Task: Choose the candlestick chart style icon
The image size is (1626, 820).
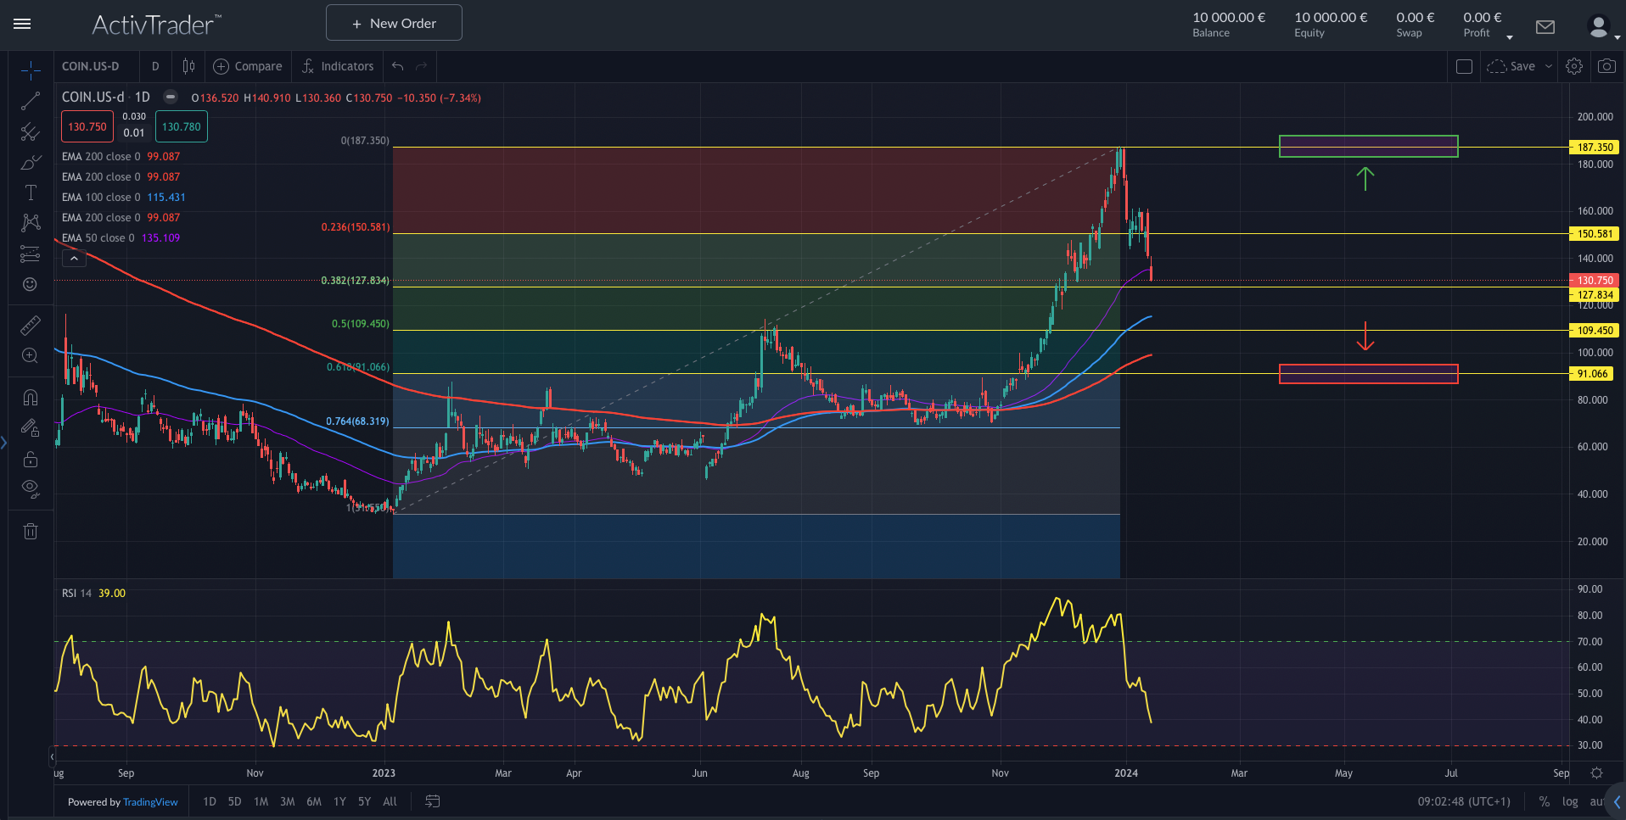Action: (x=188, y=66)
